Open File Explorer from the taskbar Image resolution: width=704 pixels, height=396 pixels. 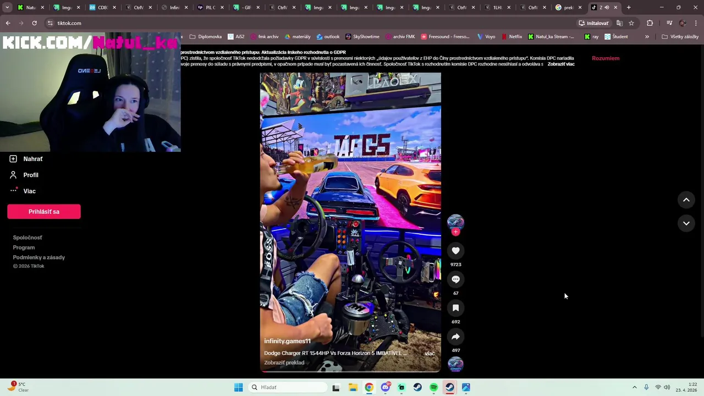point(353,387)
